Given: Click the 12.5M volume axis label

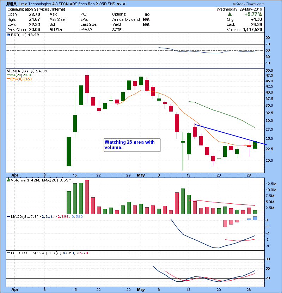Looking at the screenshot, I should [271, 184].
